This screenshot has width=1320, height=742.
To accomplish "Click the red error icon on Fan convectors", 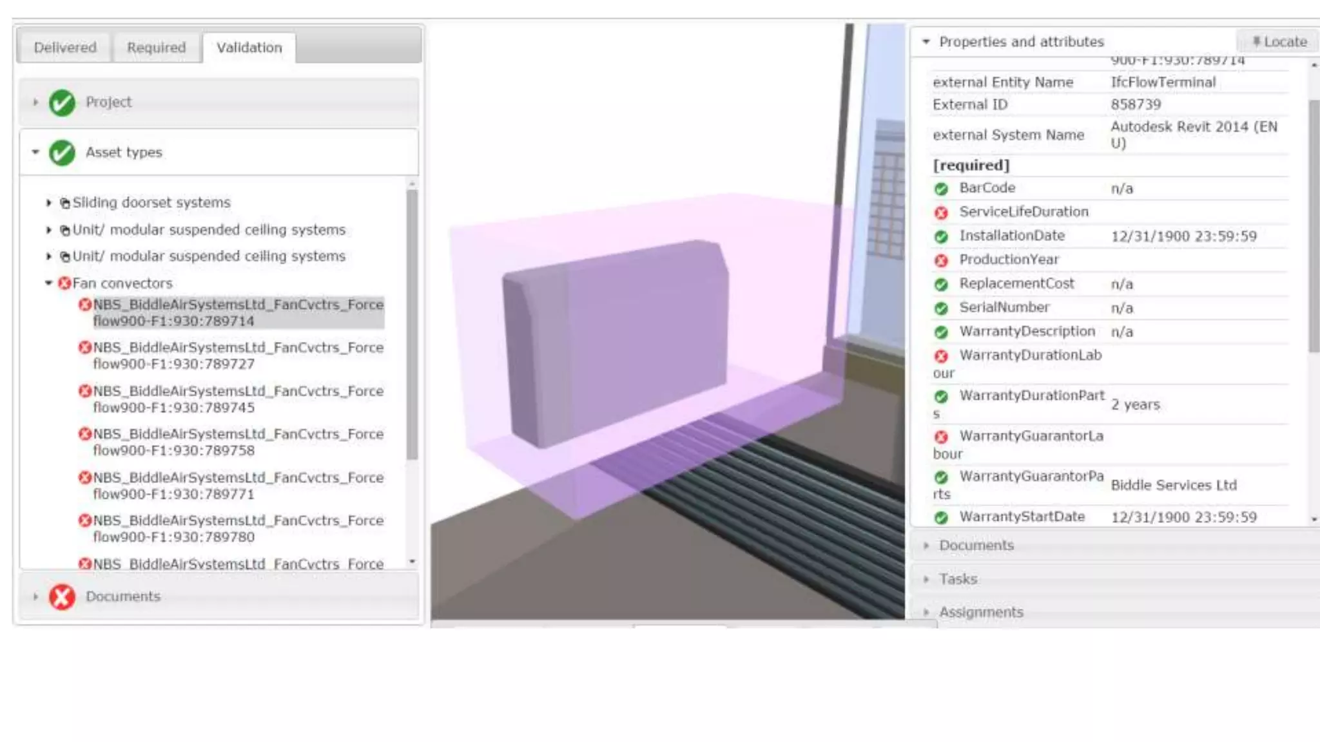I will pos(64,283).
